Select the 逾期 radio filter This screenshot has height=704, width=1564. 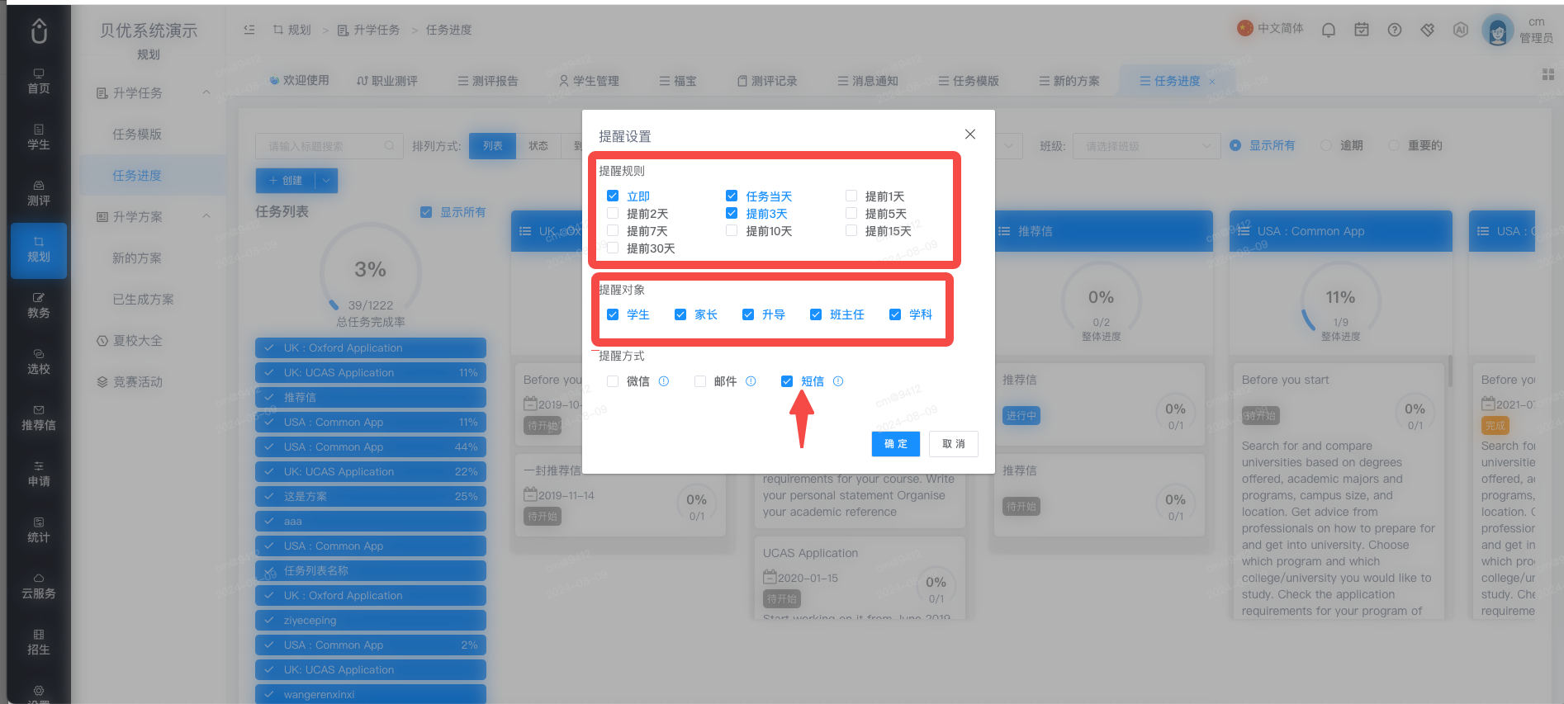(x=1326, y=145)
